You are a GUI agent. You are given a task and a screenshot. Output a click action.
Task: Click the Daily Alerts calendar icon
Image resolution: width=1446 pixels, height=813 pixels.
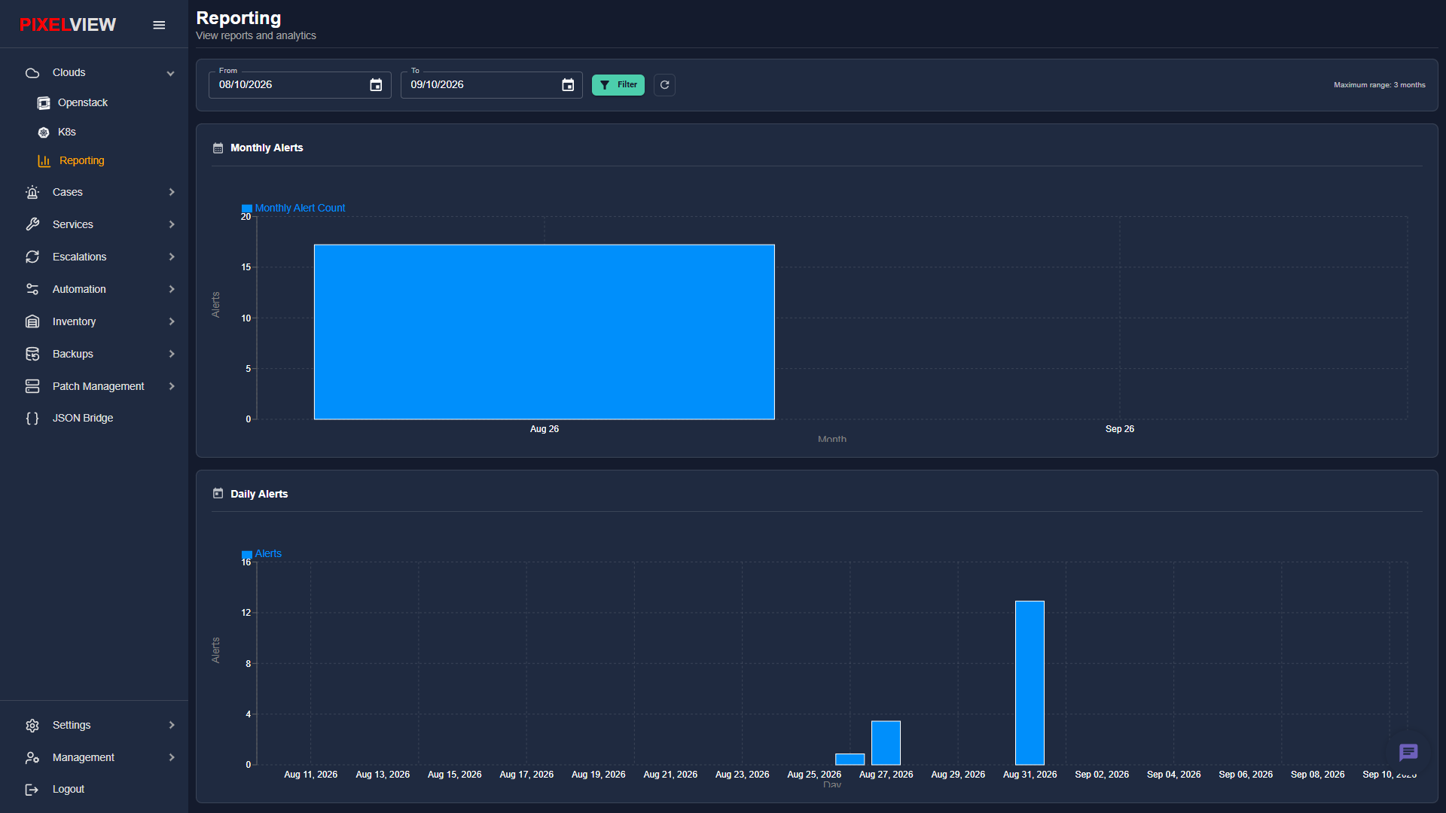(x=218, y=494)
